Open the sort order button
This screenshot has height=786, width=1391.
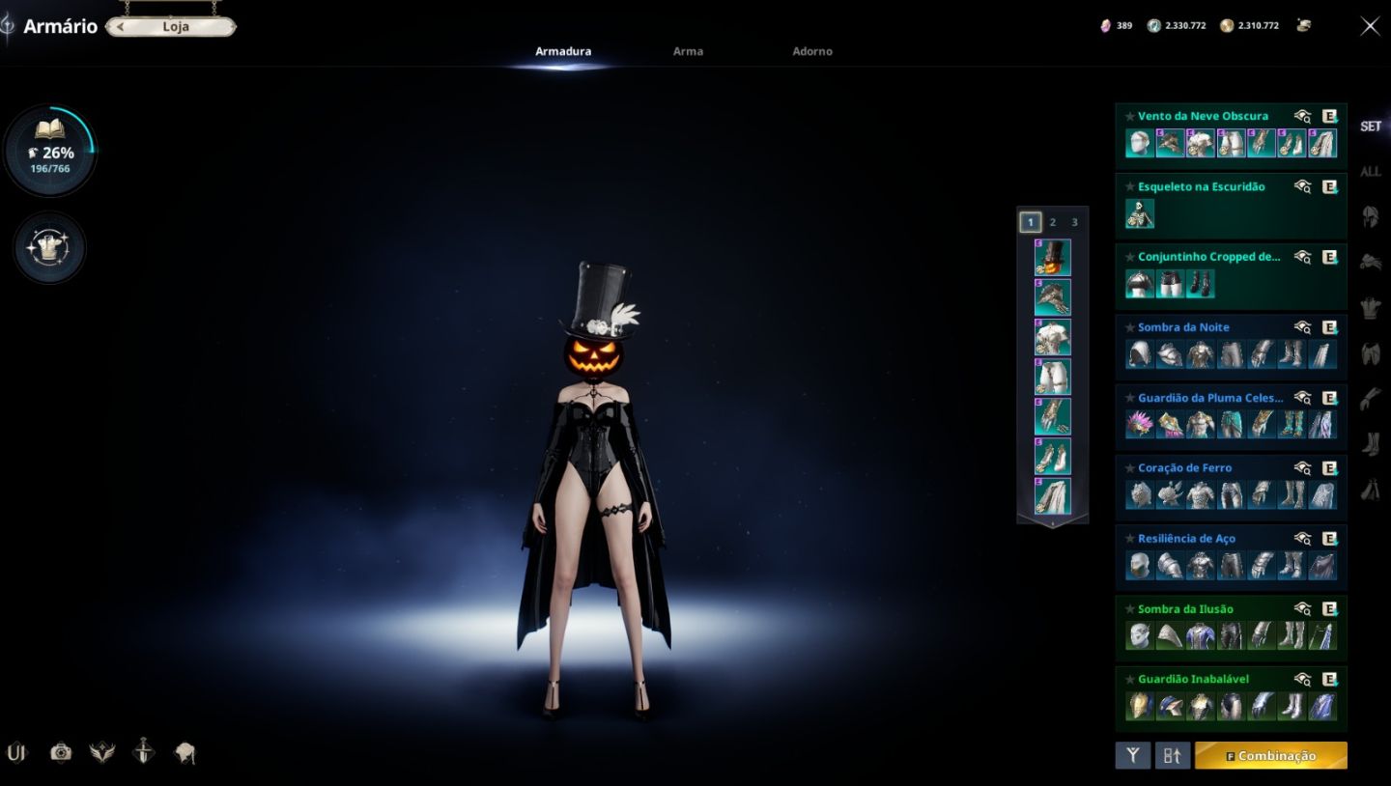[x=1173, y=756]
